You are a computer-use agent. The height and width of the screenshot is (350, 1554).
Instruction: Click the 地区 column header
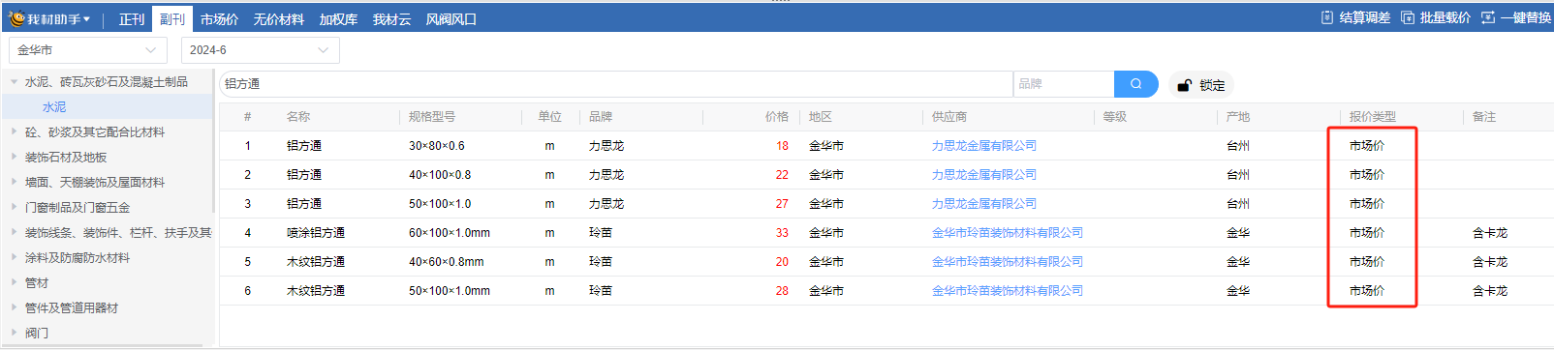tap(821, 117)
